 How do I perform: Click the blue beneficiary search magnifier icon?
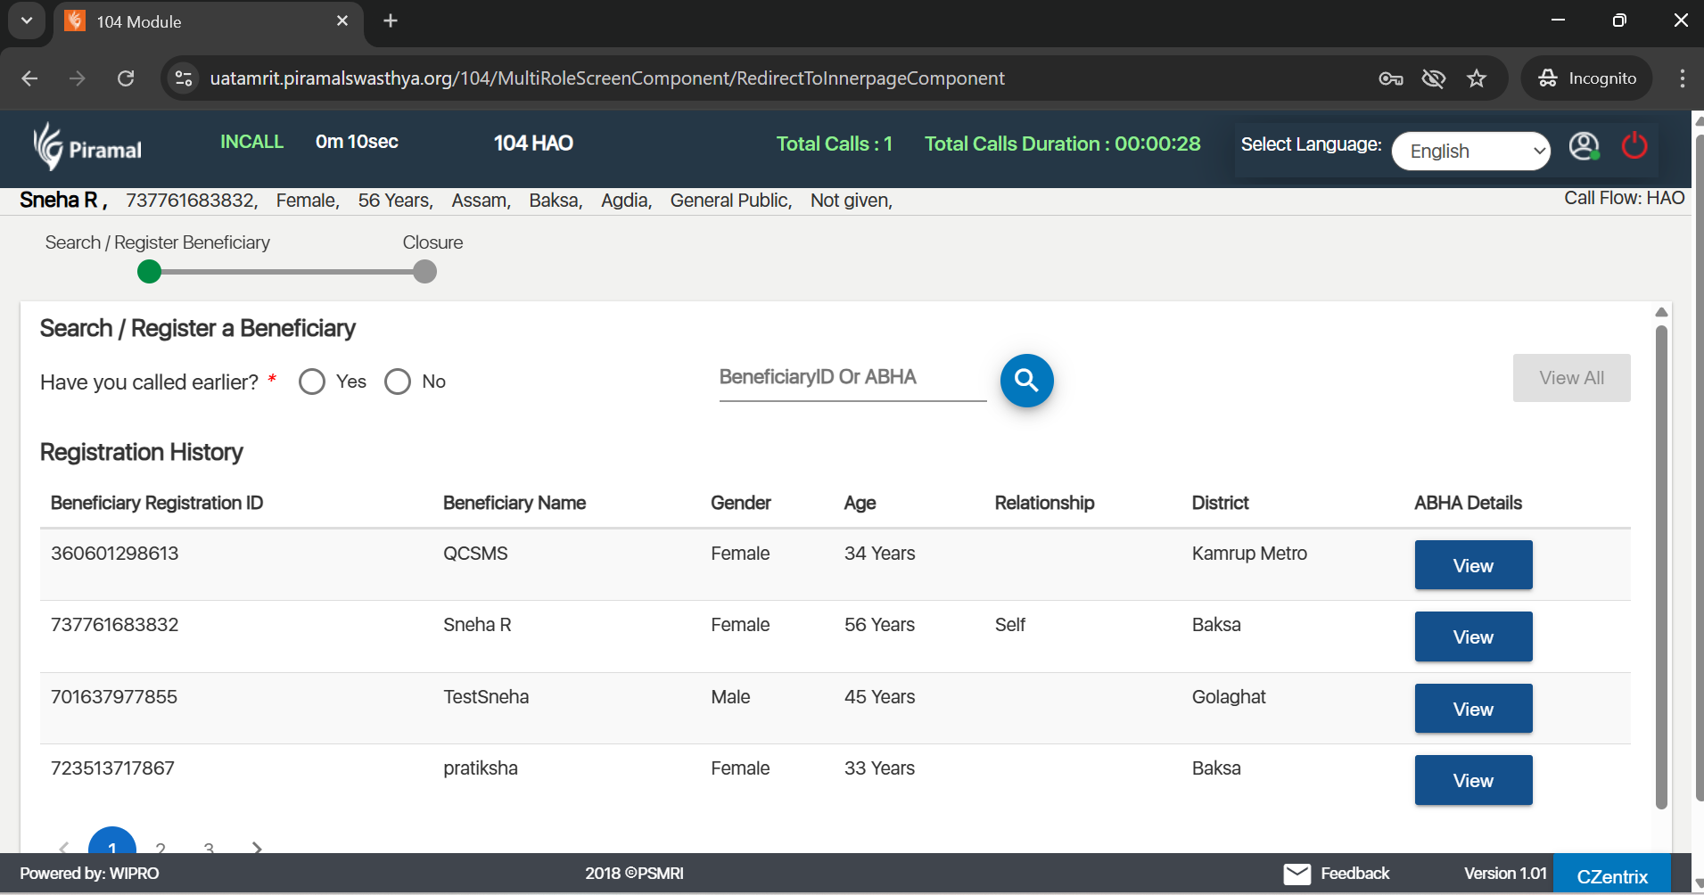[x=1026, y=381]
